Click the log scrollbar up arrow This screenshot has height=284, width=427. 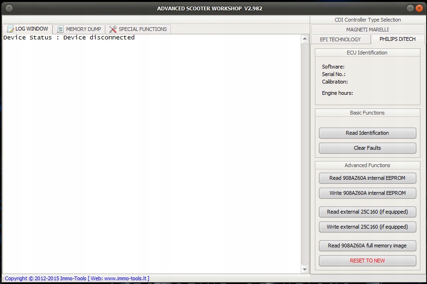tap(305, 38)
